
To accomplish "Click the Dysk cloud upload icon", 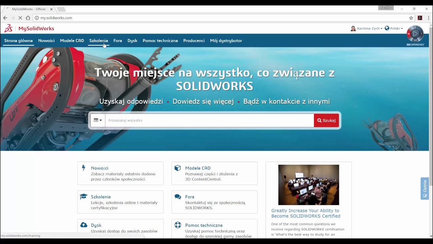I will (84, 225).
